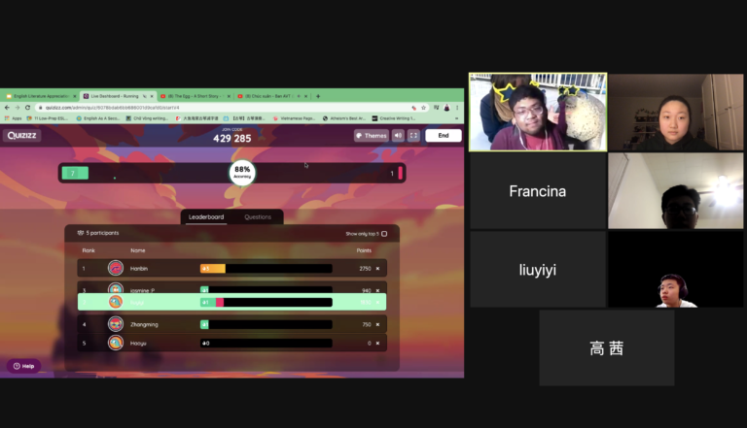Click Haoyu's empty progress bar
Image resolution: width=747 pixels, height=428 pixels.
pos(266,343)
